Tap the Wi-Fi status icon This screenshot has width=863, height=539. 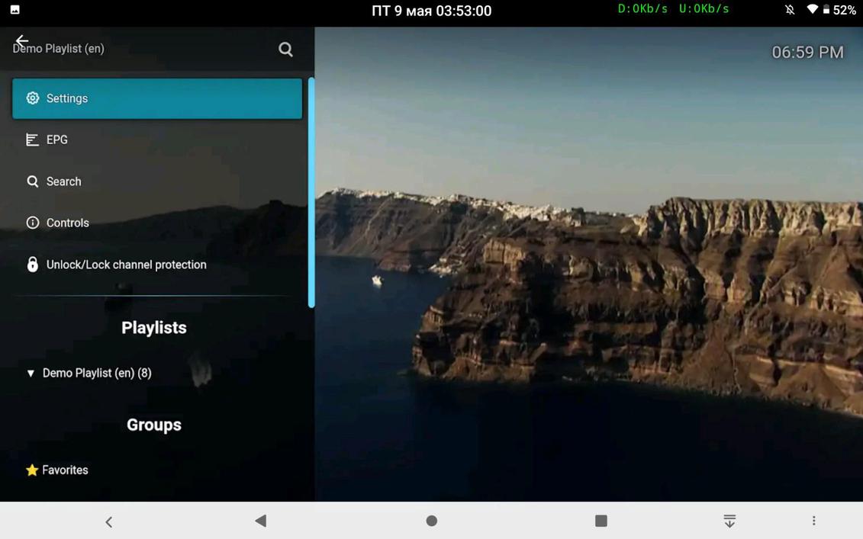point(811,11)
